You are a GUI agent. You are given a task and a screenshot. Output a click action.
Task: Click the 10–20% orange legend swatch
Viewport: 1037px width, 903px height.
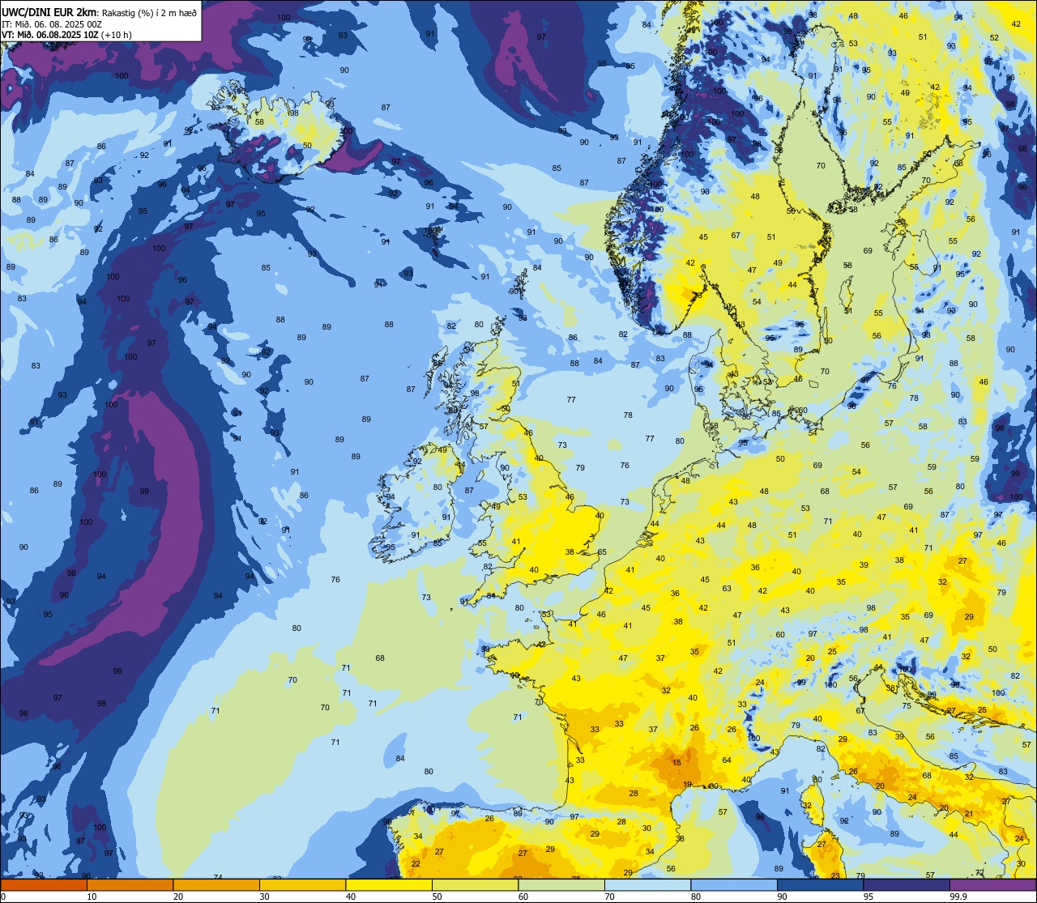tap(130, 884)
